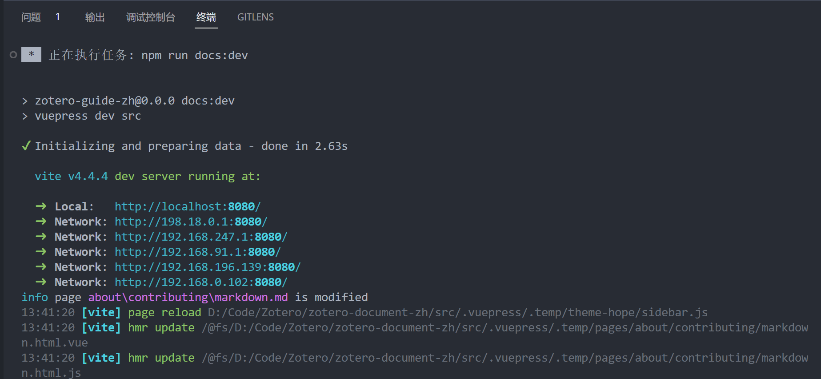Click the npm run docs:dev command text
This screenshot has width=821, height=379.
[x=195, y=55]
